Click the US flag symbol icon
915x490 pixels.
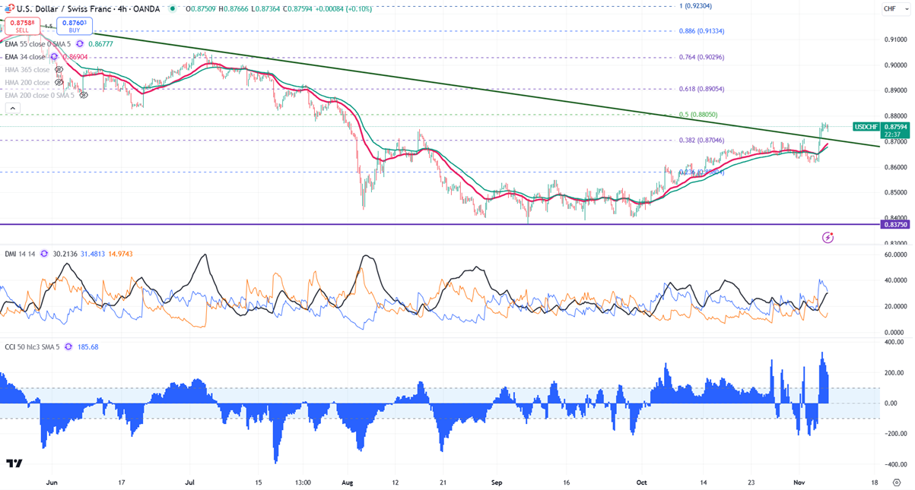pyautogui.click(x=7, y=8)
